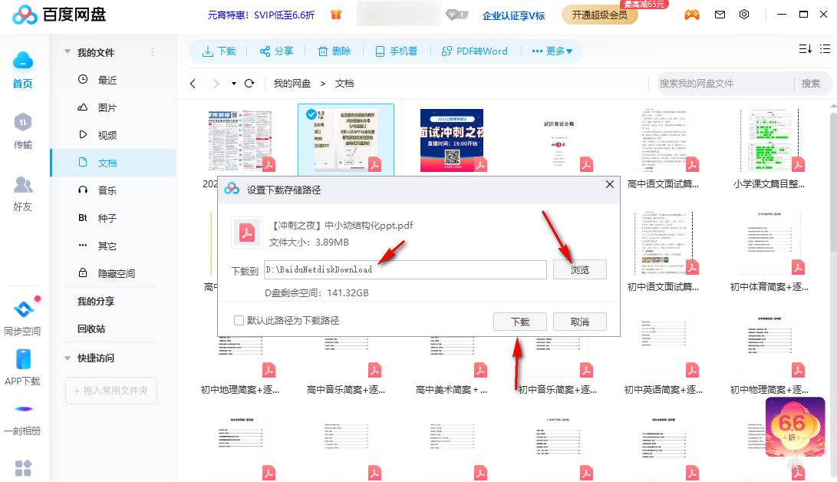Click 分享 share in the toolbar
The width and height of the screenshot is (837, 482).
276,51
